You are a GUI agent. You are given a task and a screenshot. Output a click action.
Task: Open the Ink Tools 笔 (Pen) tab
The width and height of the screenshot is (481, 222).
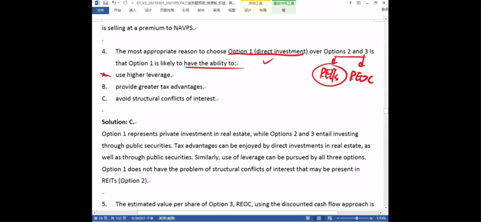pos(284,10)
